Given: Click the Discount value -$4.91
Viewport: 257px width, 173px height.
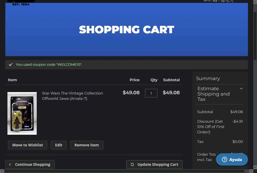Looking at the screenshot, I should point(238,122).
